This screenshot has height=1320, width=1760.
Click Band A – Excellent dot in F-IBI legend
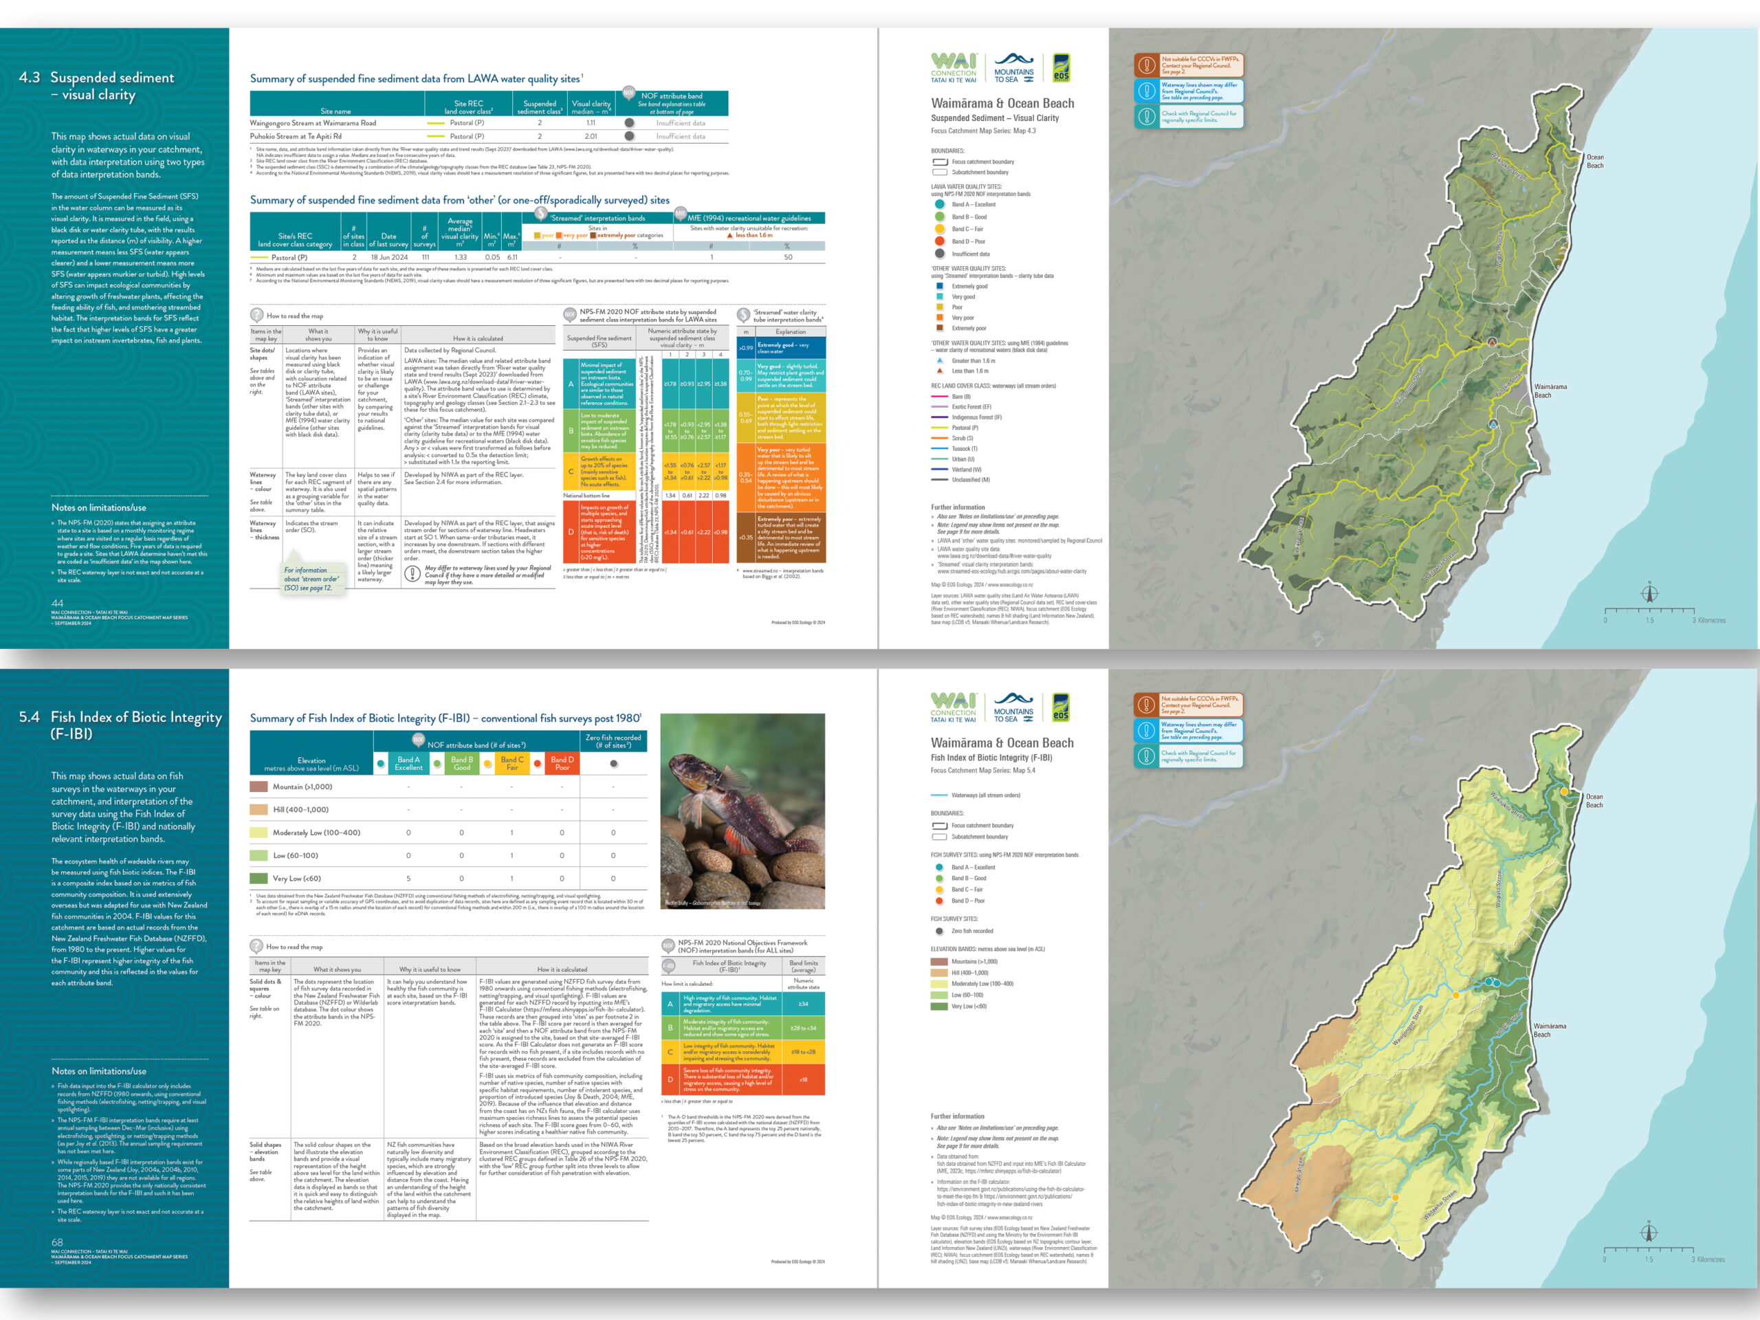[x=939, y=867]
